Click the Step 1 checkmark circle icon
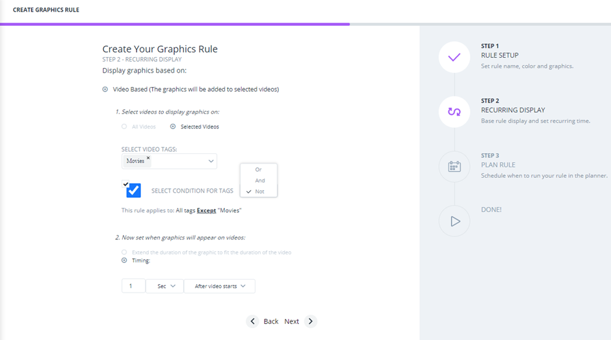 [x=454, y=57]
